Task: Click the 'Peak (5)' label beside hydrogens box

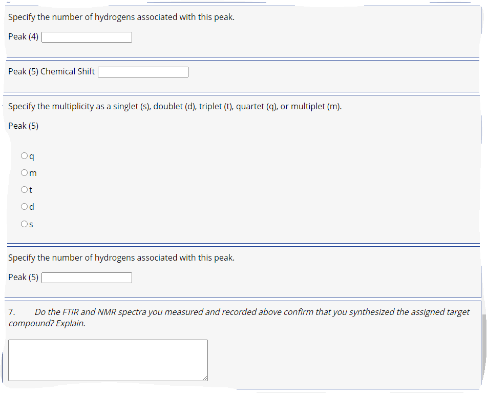Action: pos(23,277)
